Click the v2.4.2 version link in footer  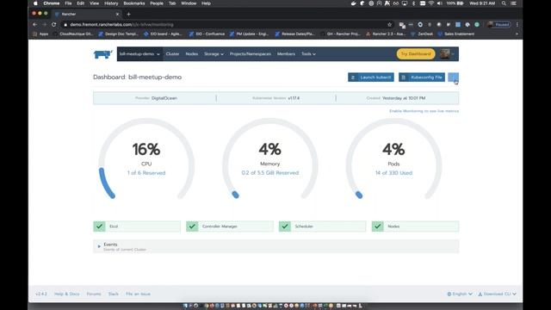coord(41,294)
